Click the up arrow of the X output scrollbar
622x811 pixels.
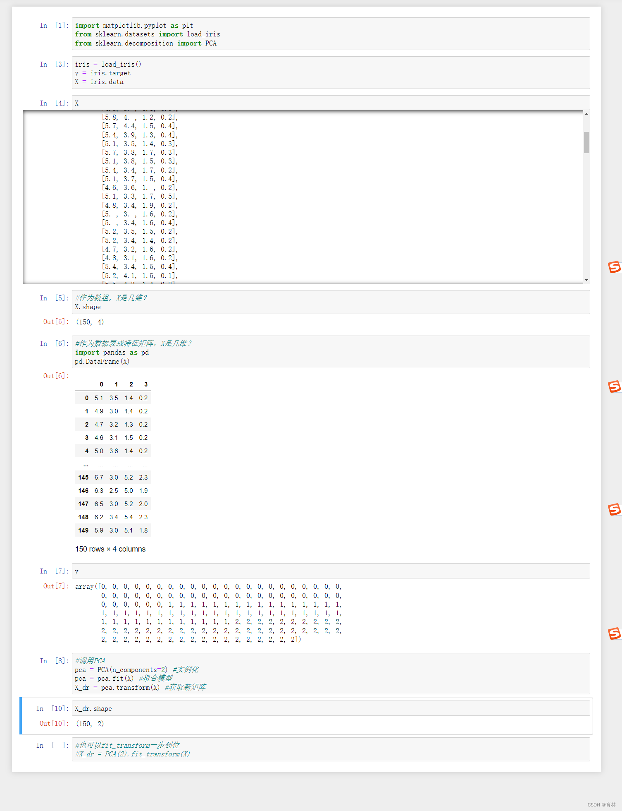586,114
